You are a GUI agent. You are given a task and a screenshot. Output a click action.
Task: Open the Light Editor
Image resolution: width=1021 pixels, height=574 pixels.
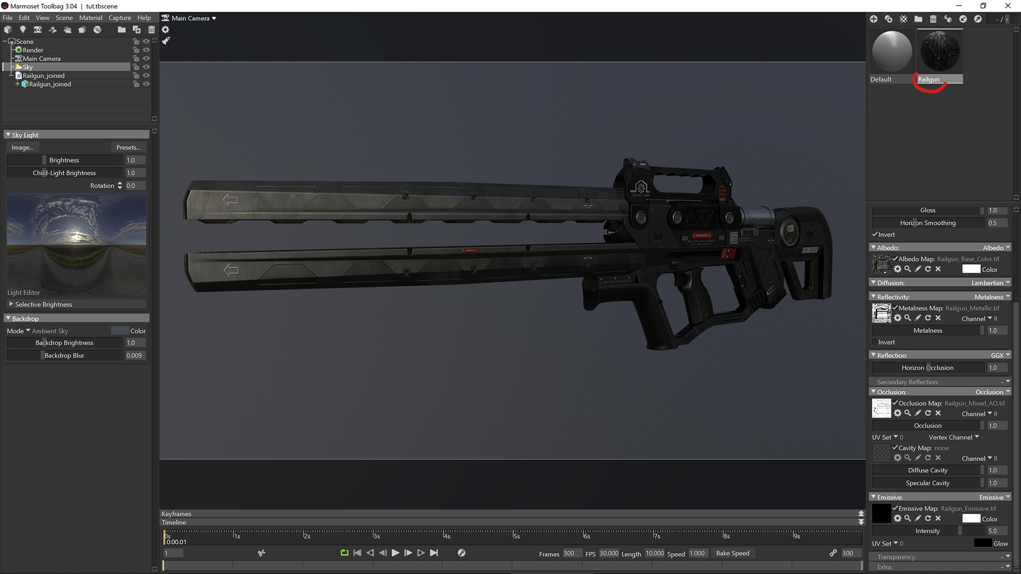point(23,292)
